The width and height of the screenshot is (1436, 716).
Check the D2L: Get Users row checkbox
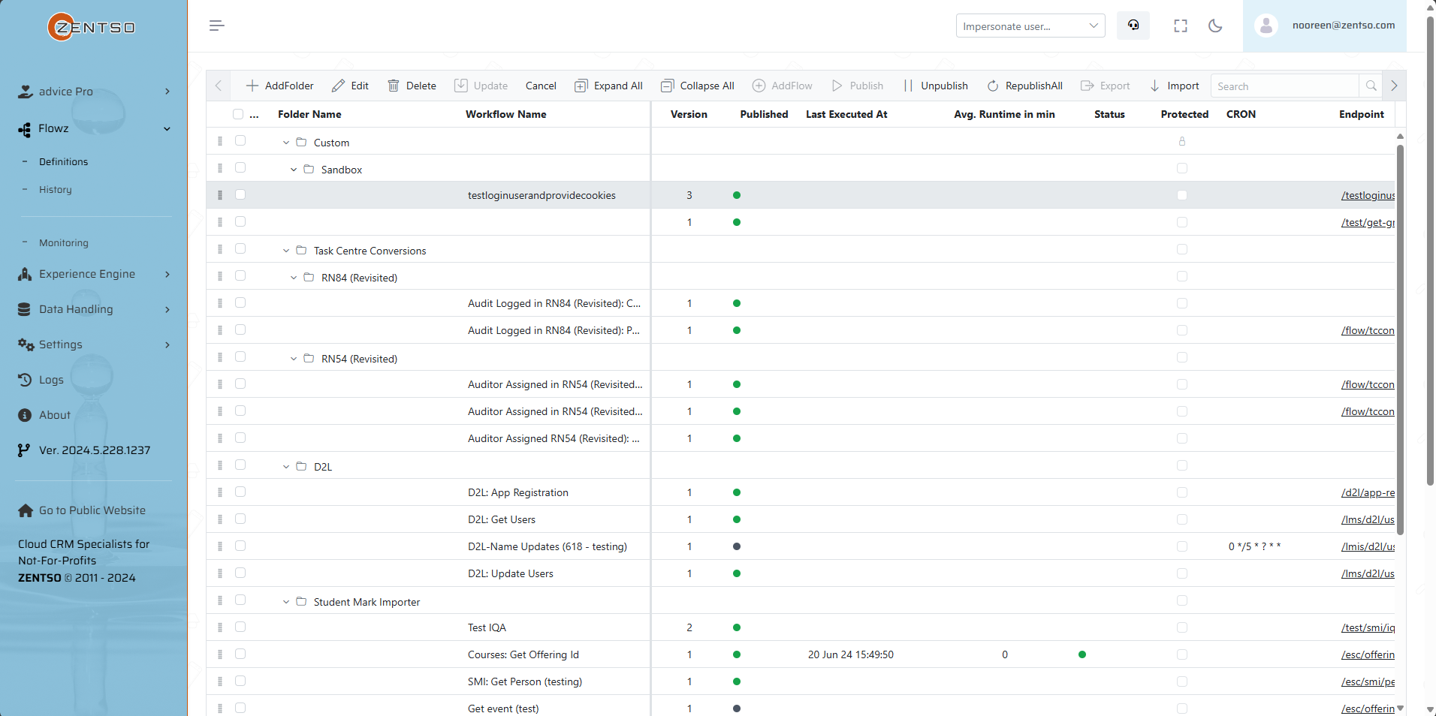tap(240, 519)
